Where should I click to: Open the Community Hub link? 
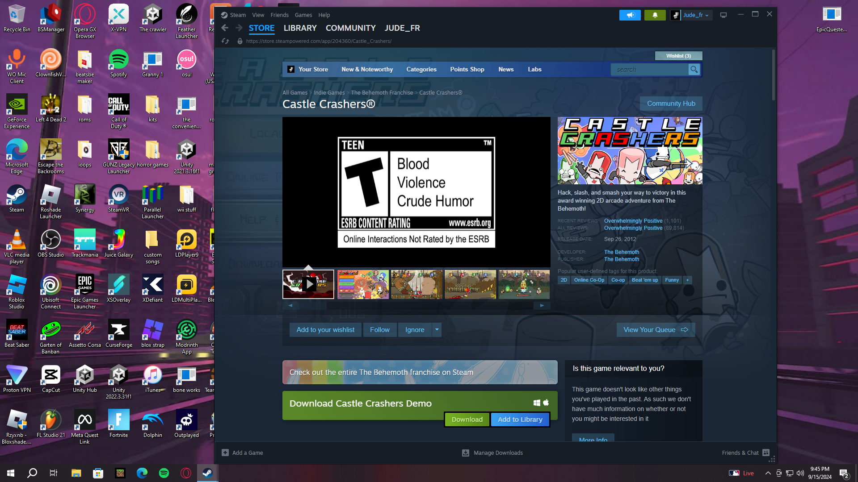[x=671, y=104]
